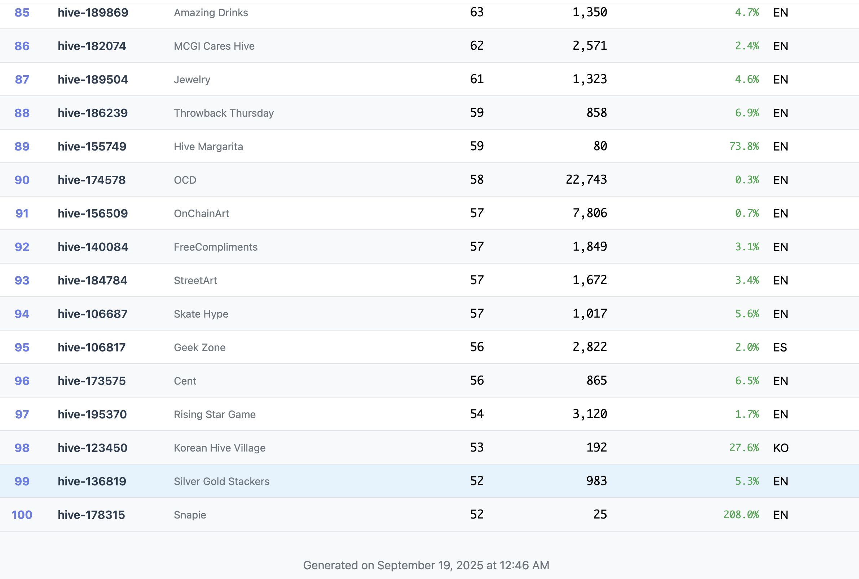
Task: Click rank number 98 link
Action: coord(22,448)
